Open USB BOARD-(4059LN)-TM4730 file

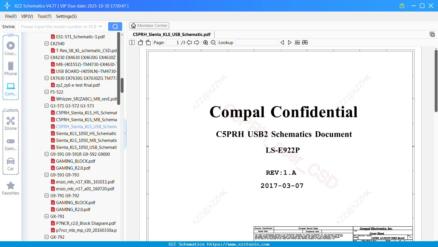tap(84, 71)
